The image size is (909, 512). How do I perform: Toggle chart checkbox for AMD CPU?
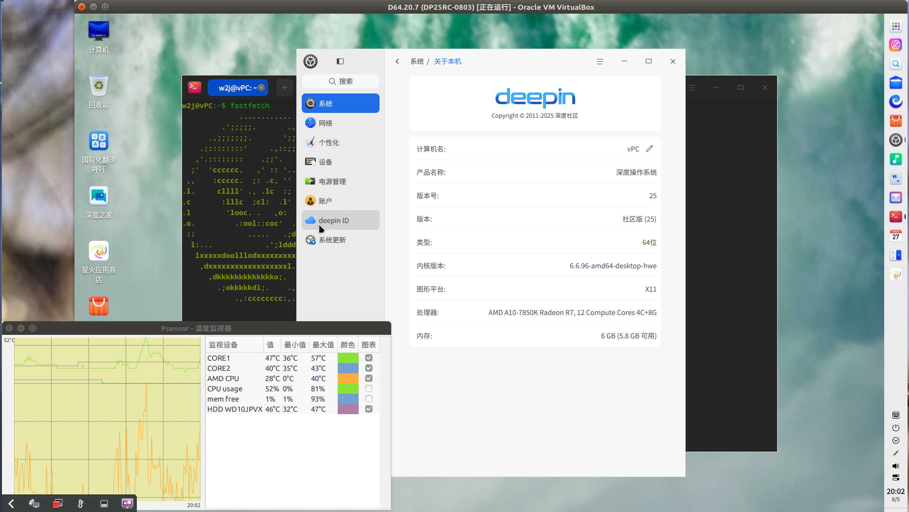point(369,378)
